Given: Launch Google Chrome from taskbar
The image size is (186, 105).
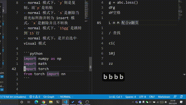Looking at the screenshot, I should click(44, 102).
